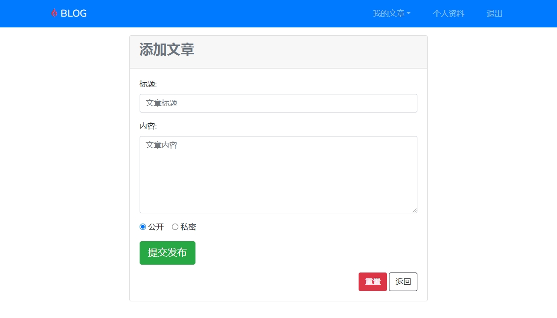Click the text area resize handle

pyautogui.click(x=414, y=210)
